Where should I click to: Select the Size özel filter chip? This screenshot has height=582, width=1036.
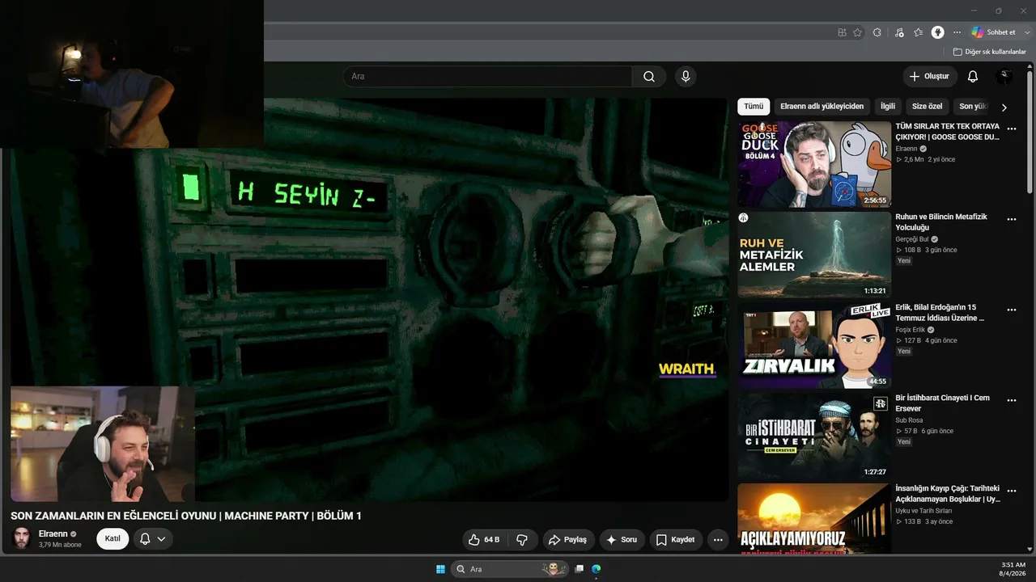tap(927, 107)
